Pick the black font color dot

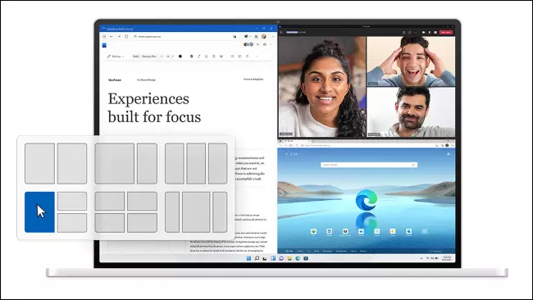click(180, 57)
